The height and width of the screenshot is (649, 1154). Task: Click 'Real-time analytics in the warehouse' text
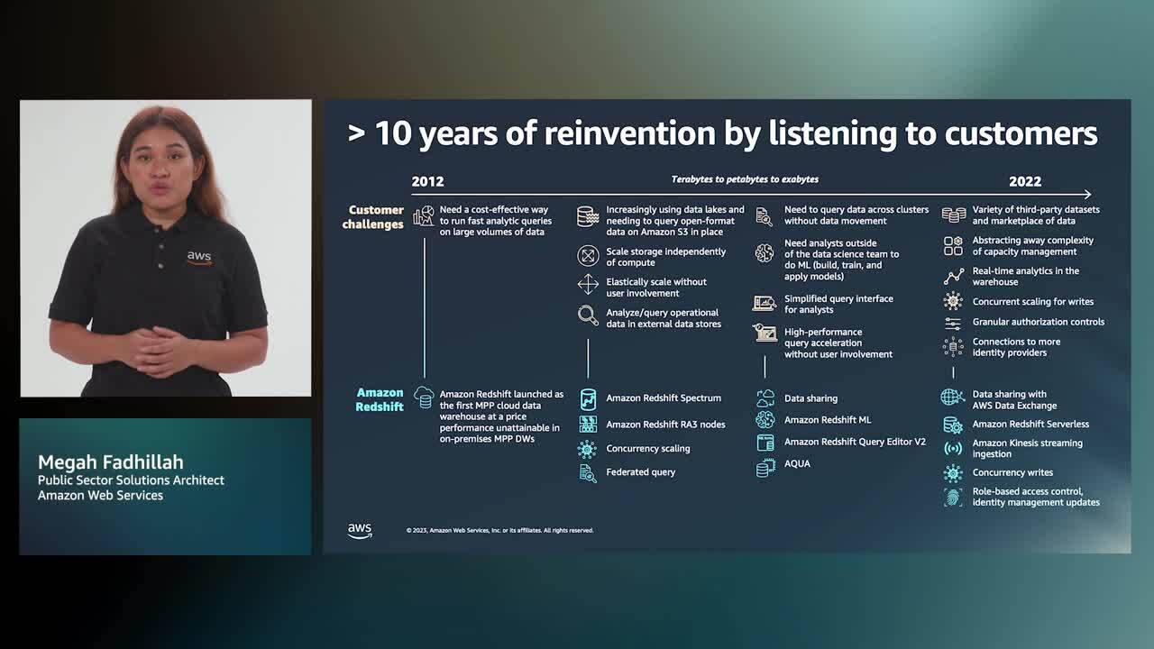(x=1025, y=277)
